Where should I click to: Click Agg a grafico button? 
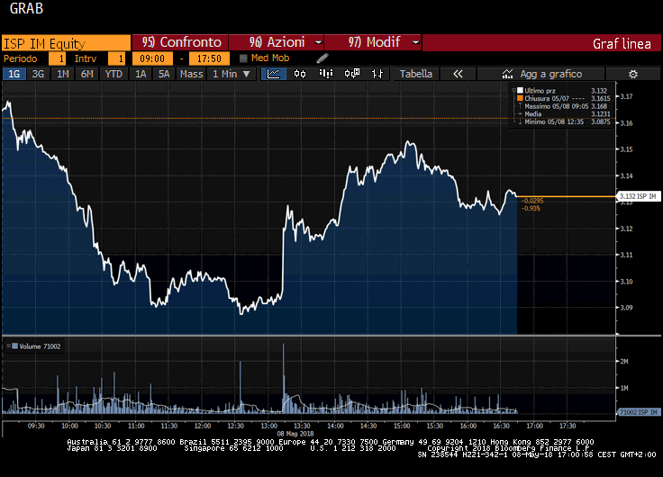click(x=543, y=74)
